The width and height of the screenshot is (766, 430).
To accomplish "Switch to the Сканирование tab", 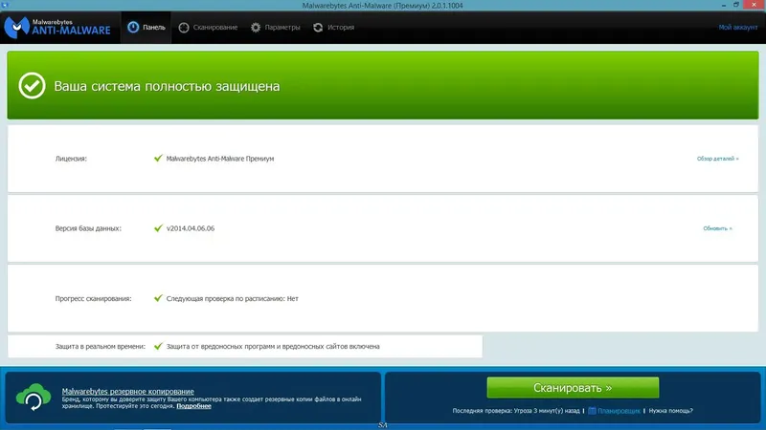I will point(208,28).
